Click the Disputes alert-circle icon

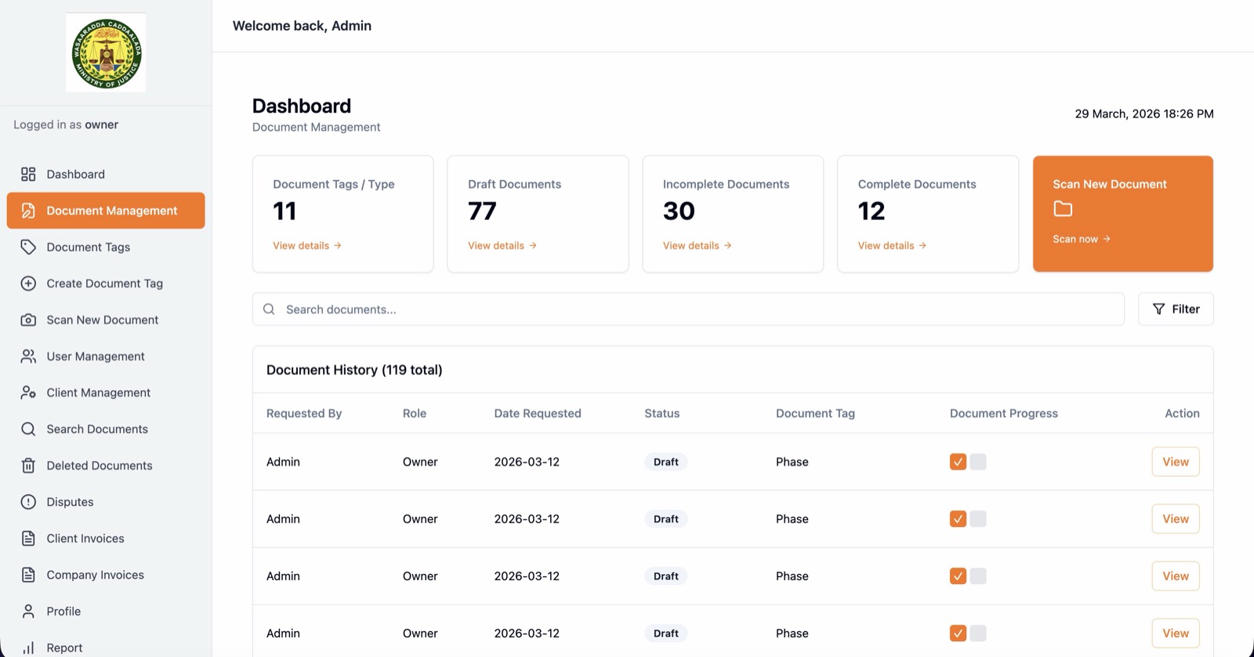pyautogui.click(x=28, y=502)
